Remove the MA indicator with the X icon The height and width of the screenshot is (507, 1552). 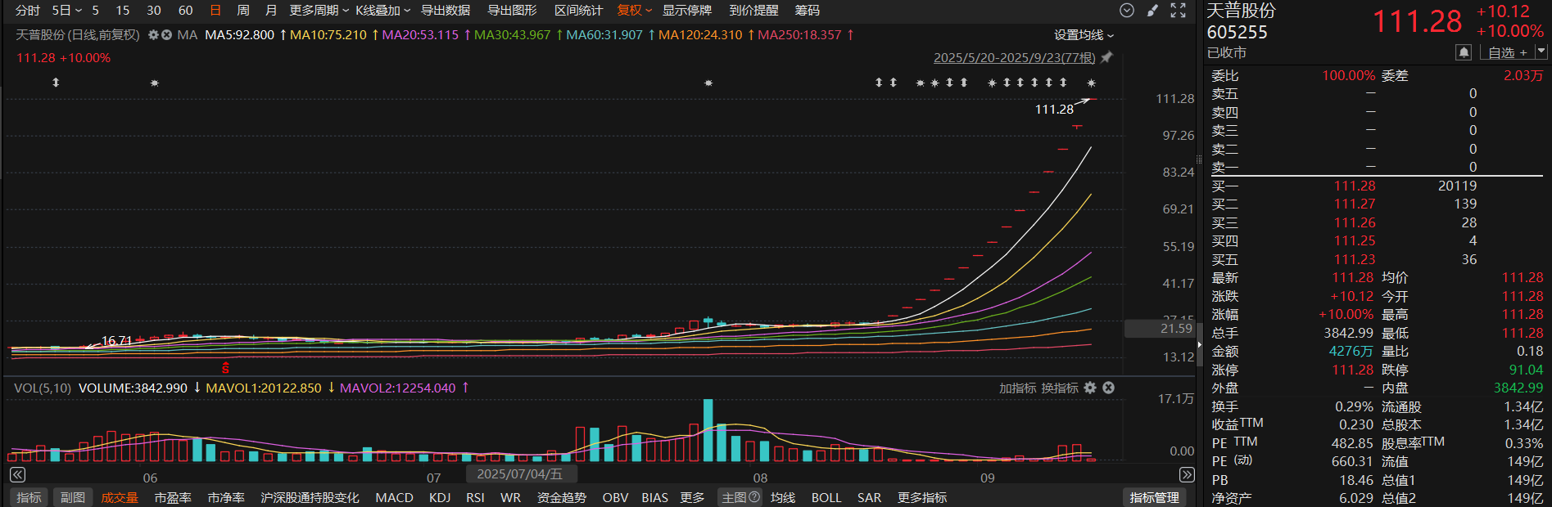pos(167,35)
